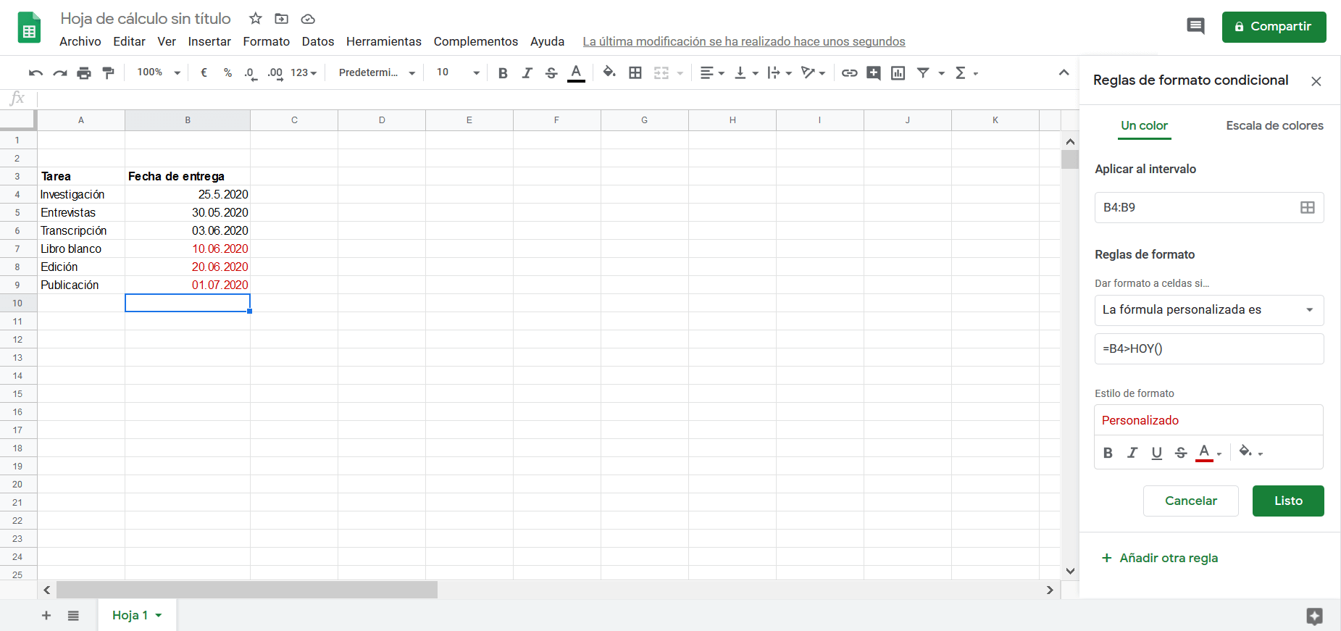Move document with folder icon
The height and width of the screenshot is (631, 1341).
pyautogui.click(x=282, y=19)
